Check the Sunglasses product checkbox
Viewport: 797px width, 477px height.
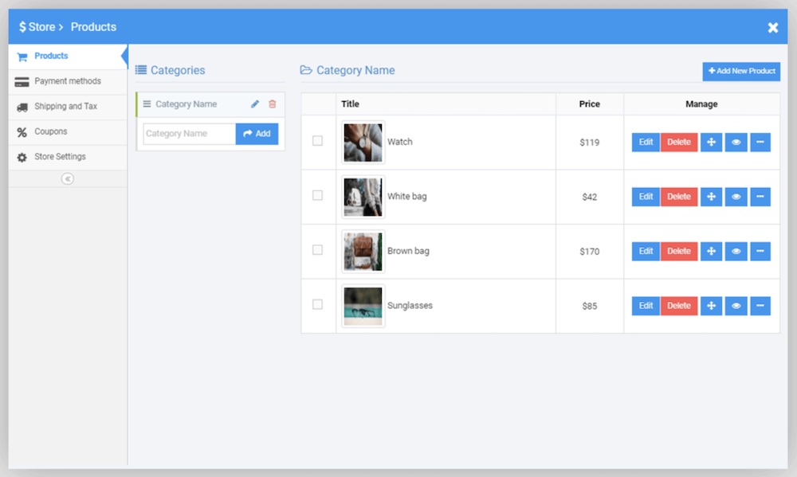click(x=318, y=304)
